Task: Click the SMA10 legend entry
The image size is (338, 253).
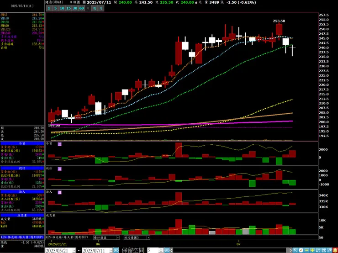Action: 22,19
